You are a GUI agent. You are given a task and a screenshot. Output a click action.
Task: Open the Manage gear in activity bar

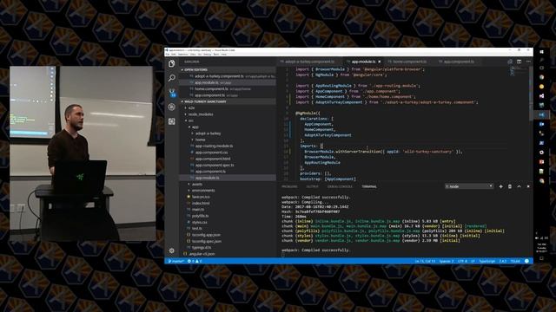[x=172, y=250]
